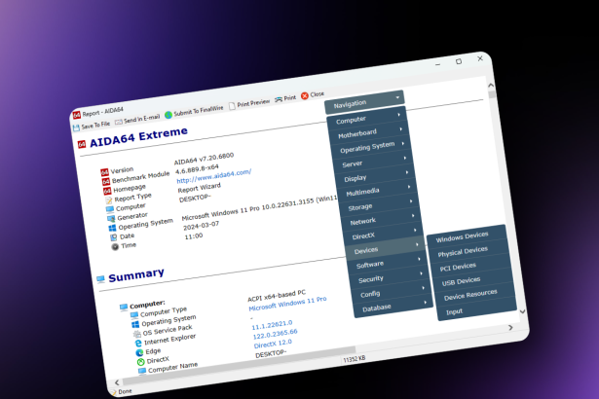This screenshot has height=399, width=599.
Task: Expand the Operating System submenu arrow
Action: click(402, 144)
